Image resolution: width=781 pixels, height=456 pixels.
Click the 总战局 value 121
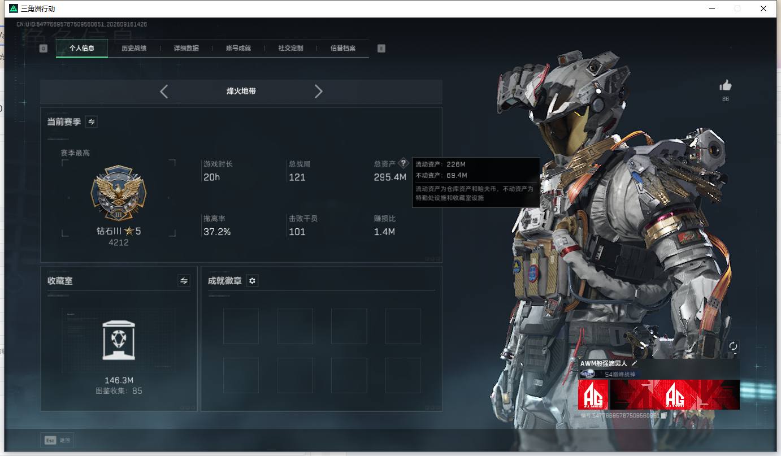coord(297,177)
